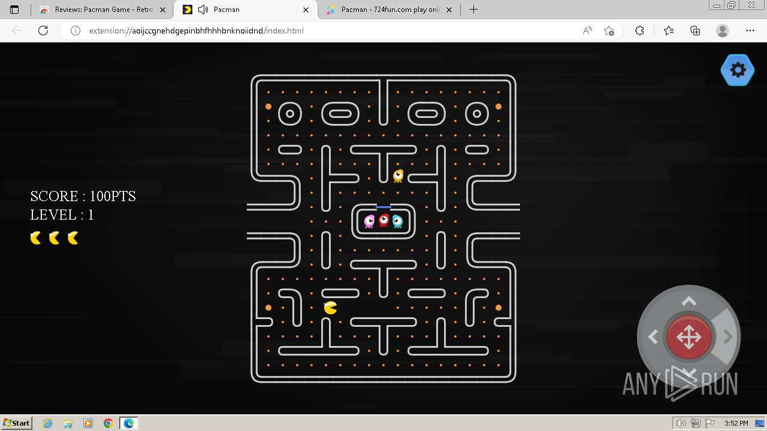Click the orange ghost in the maze

pyautogui.click(x=398, y=175)
